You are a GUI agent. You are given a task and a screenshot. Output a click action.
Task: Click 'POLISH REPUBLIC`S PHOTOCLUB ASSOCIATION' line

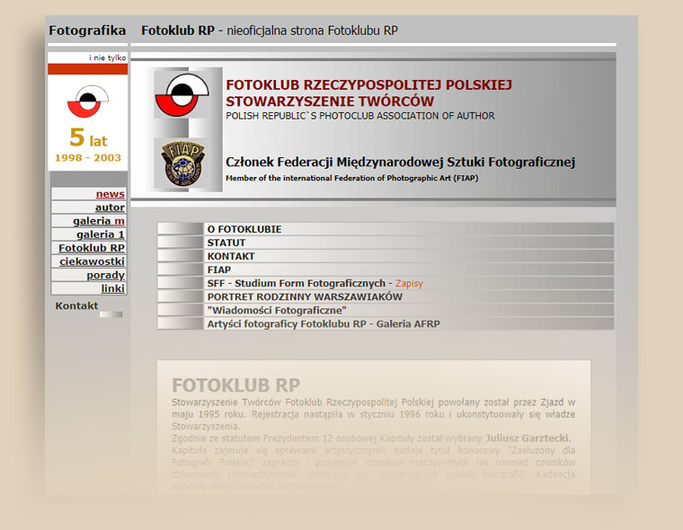(360, 116)
